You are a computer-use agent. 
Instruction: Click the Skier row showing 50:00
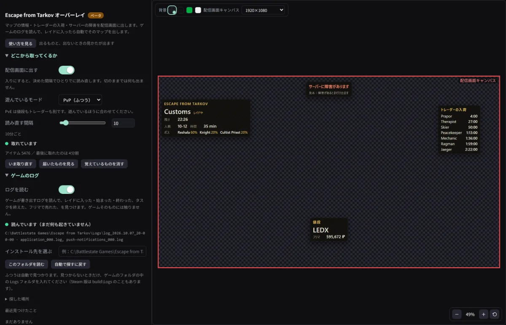click(459, 127)
